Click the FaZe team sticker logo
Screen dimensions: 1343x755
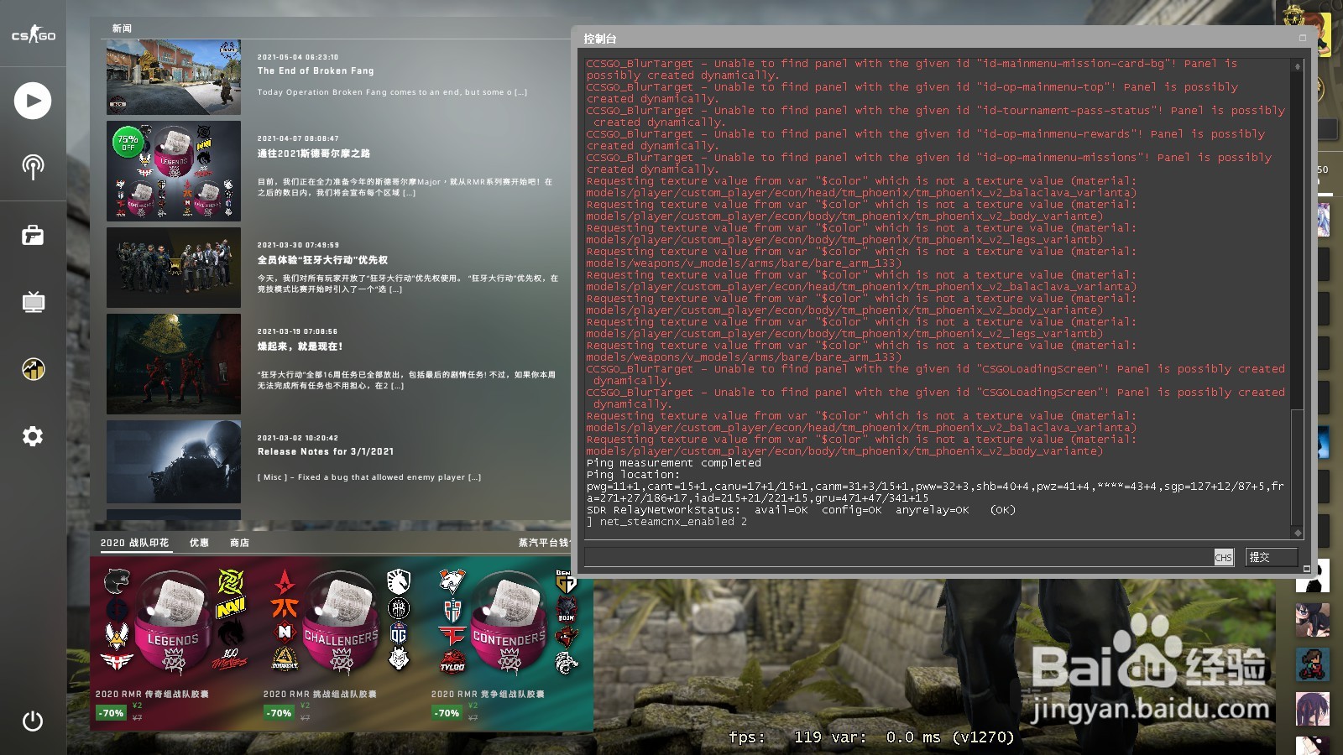tap(452, 634)
